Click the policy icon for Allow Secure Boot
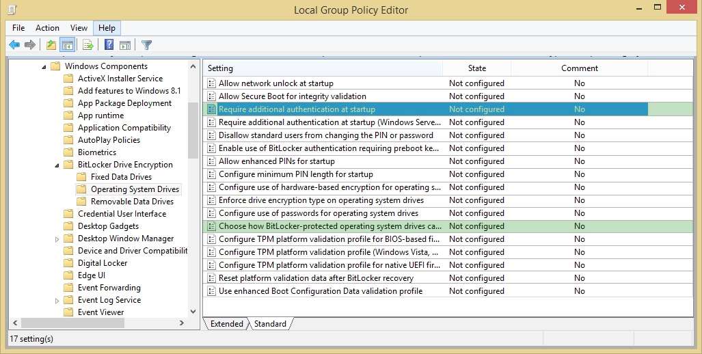The image size is (702, 354). point(212,96)
